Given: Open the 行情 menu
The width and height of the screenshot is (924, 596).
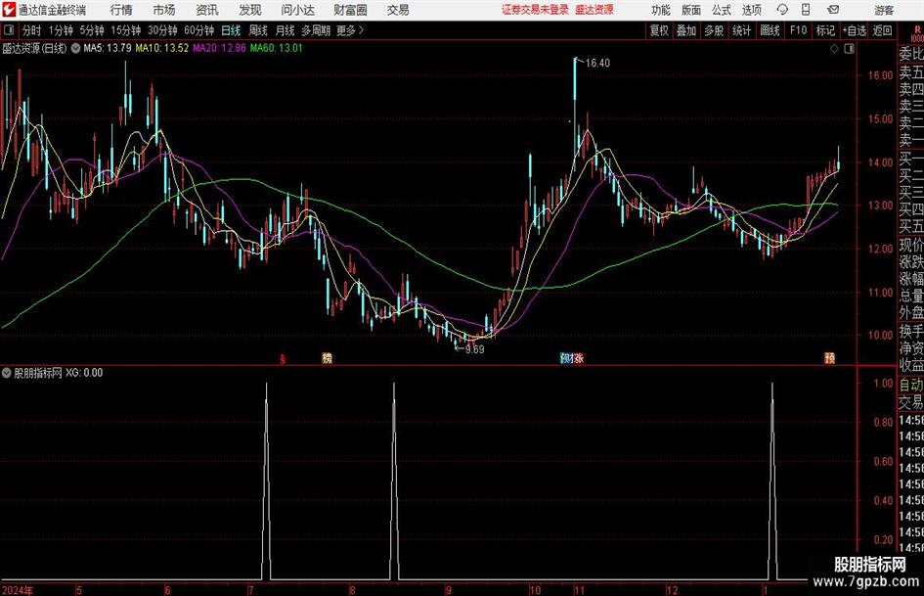Looking at the screenshot, I should 121,10.
